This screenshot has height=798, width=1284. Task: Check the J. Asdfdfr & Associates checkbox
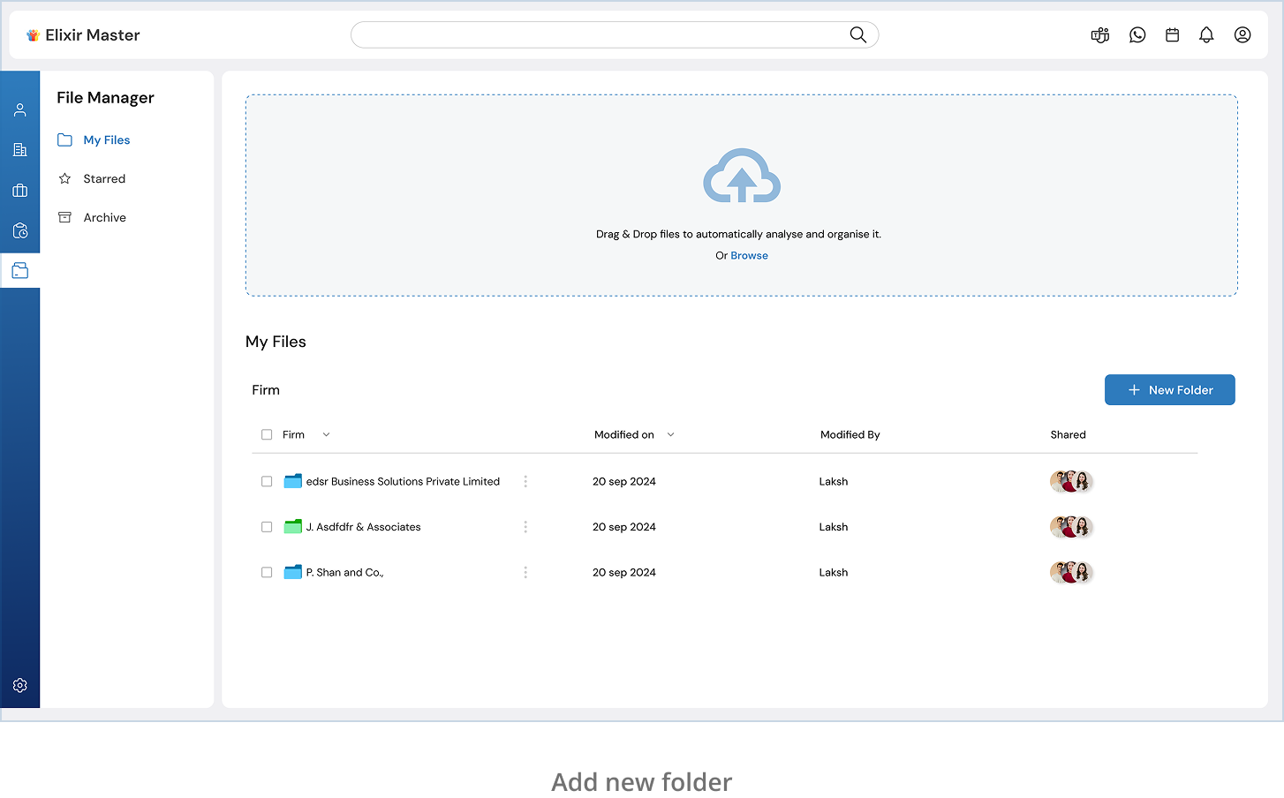[x=267, y=527]
